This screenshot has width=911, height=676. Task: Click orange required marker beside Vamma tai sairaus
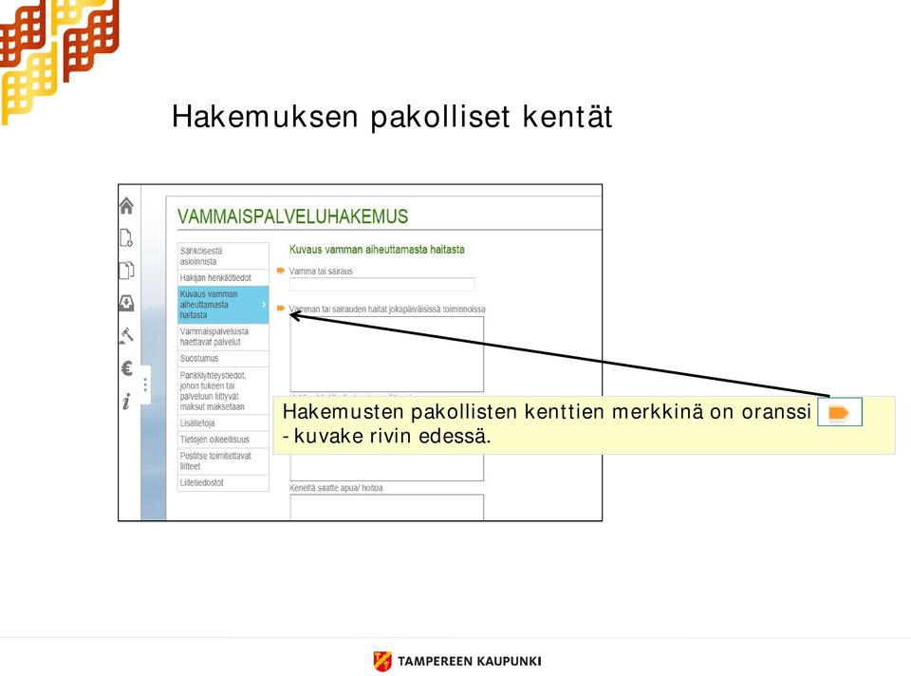click(281, 271)
